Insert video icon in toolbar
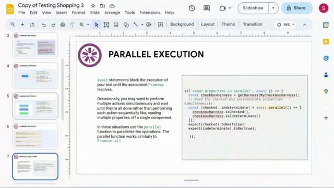Image resolution: width=334 pixels, height=188 pixels. click(x=149, y=25)
